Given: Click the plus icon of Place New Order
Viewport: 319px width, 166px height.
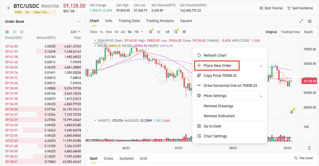Looking at the screenshot, I should 199,66.
